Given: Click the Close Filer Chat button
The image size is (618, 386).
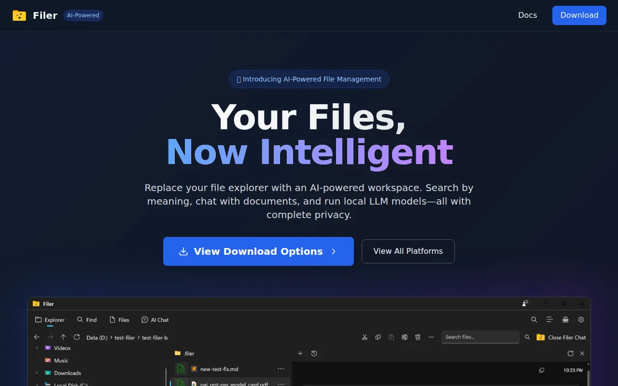Looking at the screenshot, I should click(x=562, y=337).
